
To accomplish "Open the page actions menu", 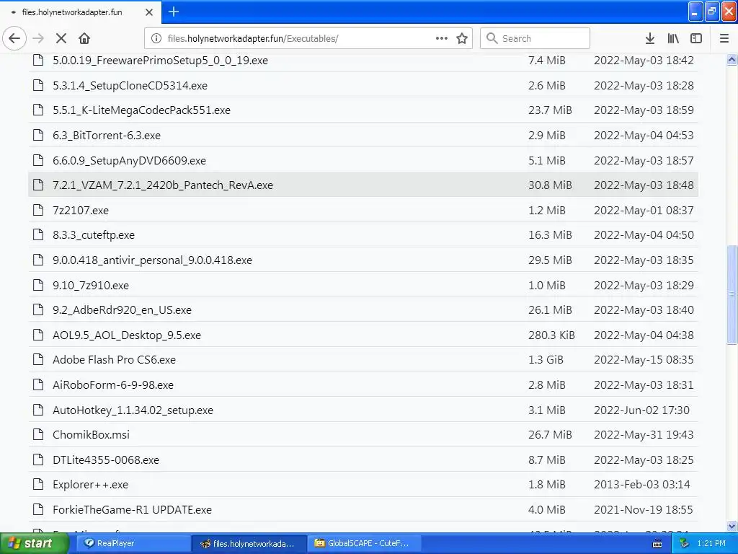I will [x=442, y=38].
